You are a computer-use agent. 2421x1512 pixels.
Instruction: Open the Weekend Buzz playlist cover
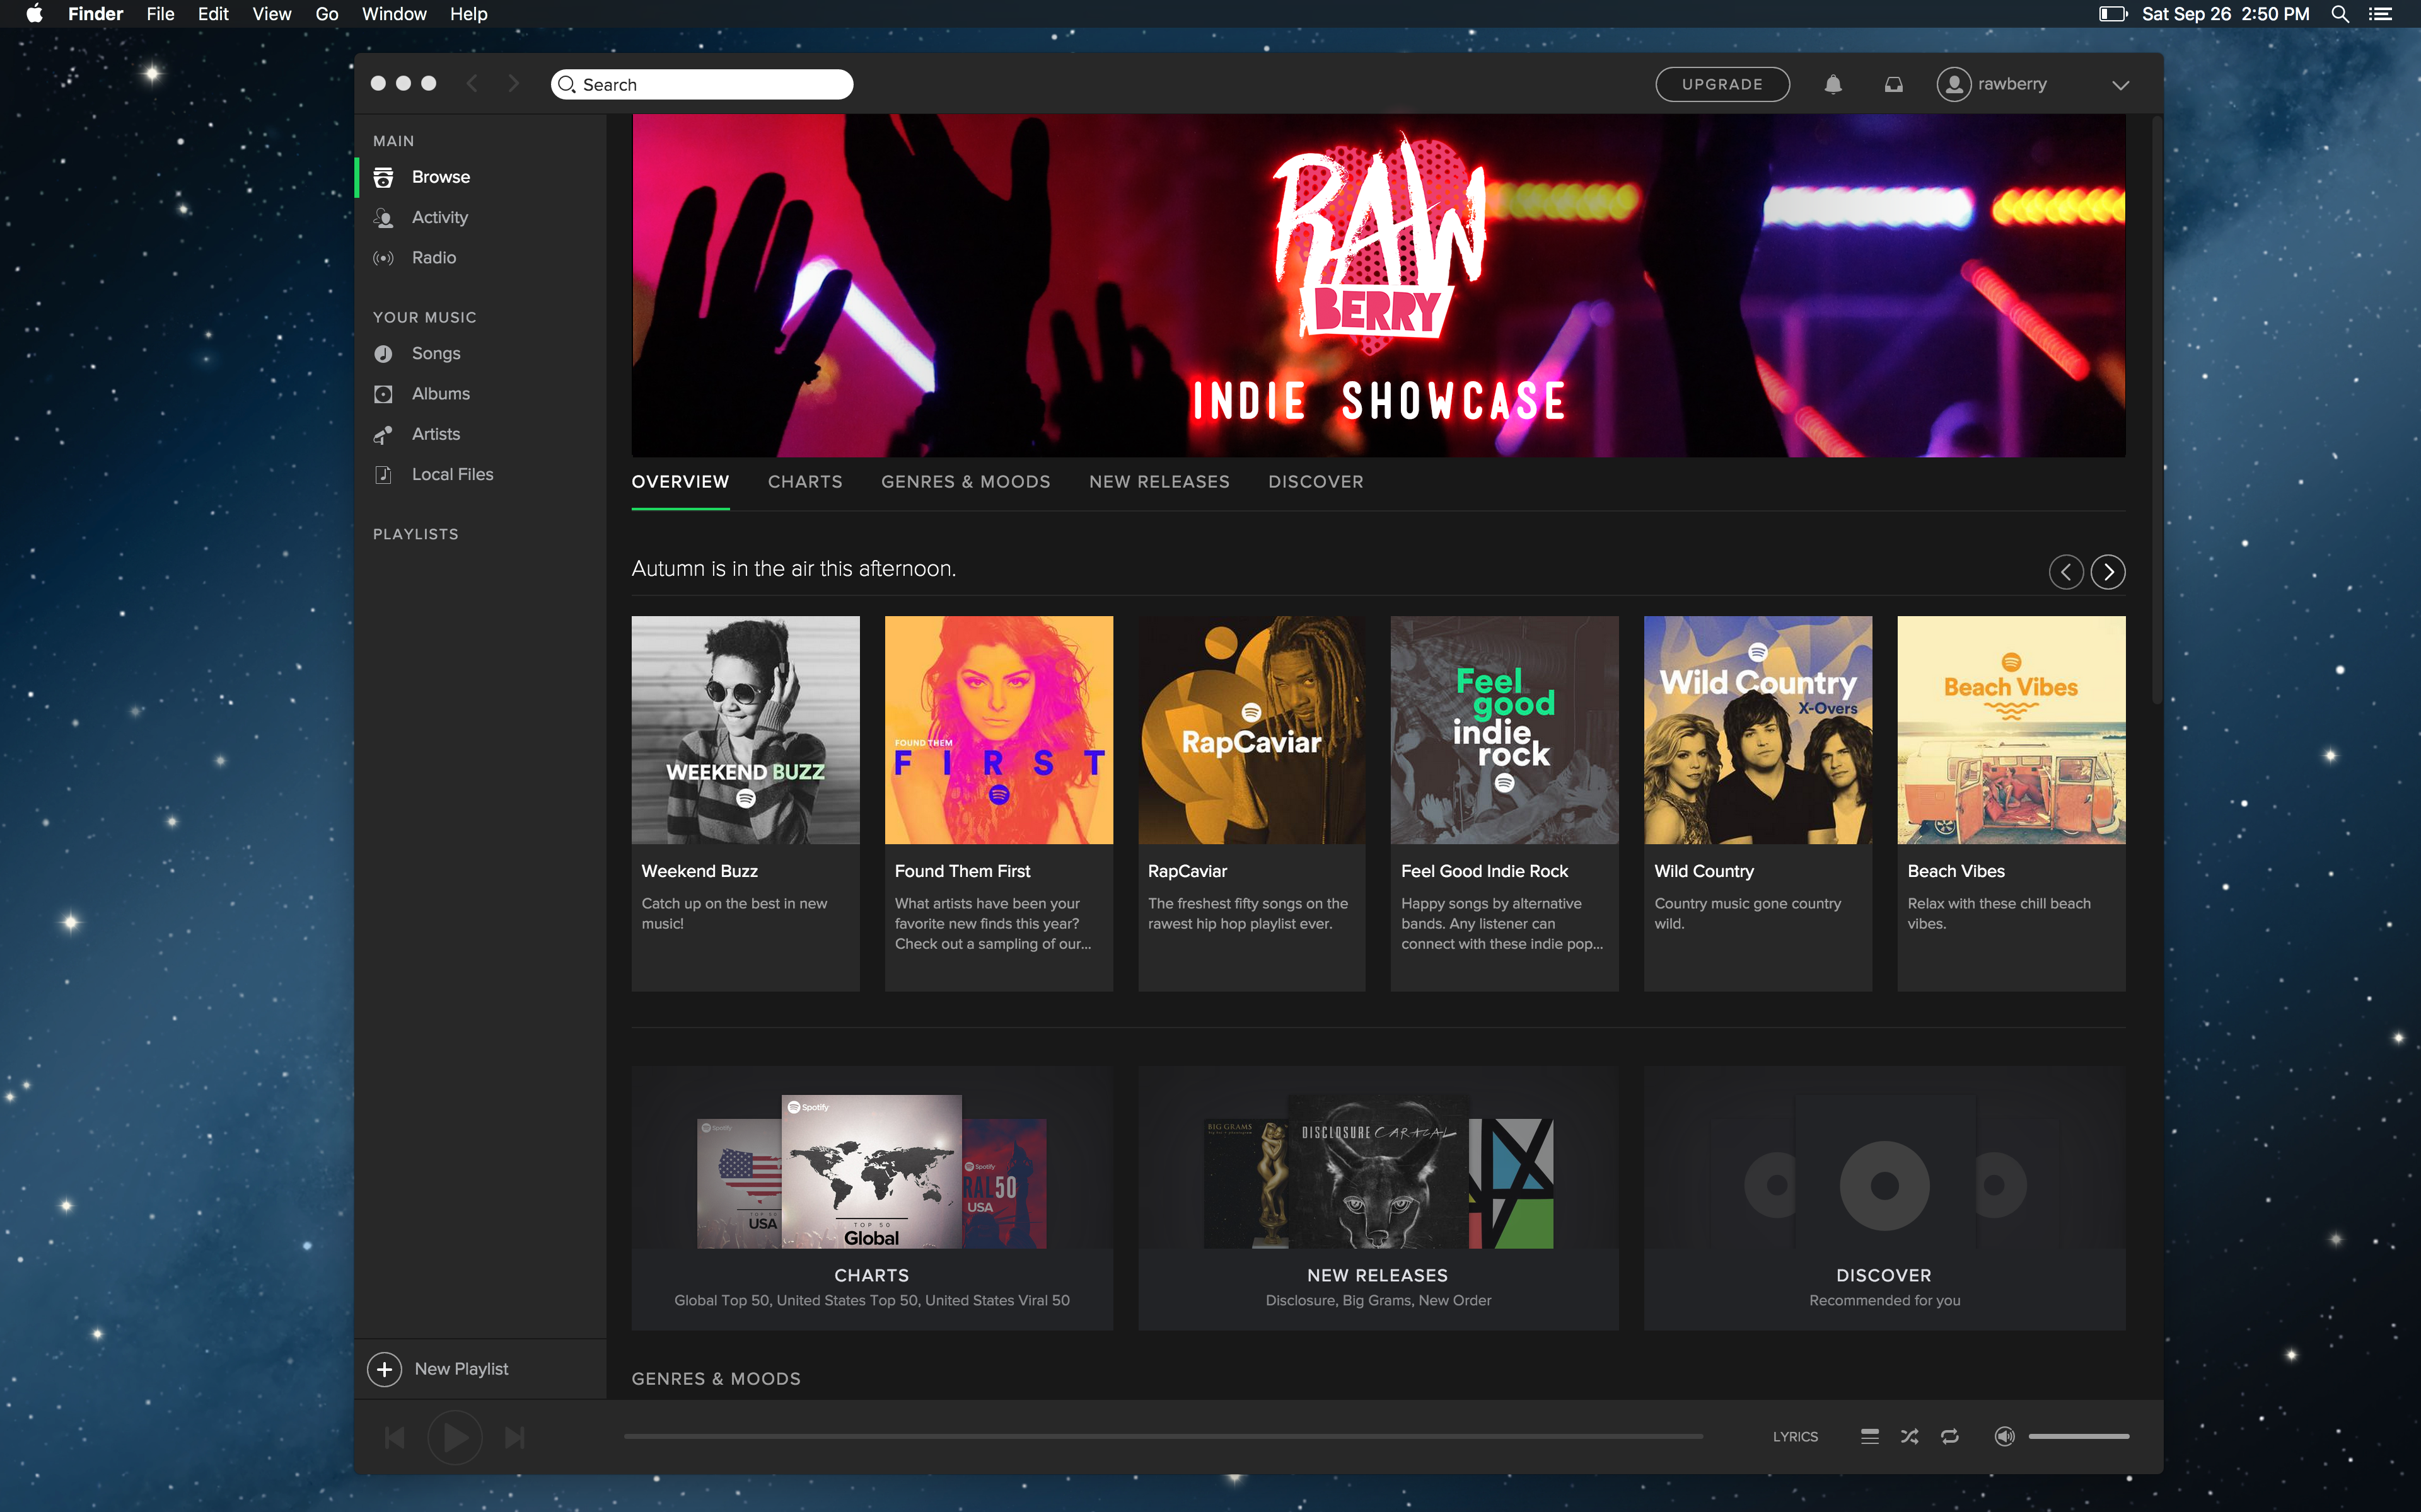tap(745, 730)
